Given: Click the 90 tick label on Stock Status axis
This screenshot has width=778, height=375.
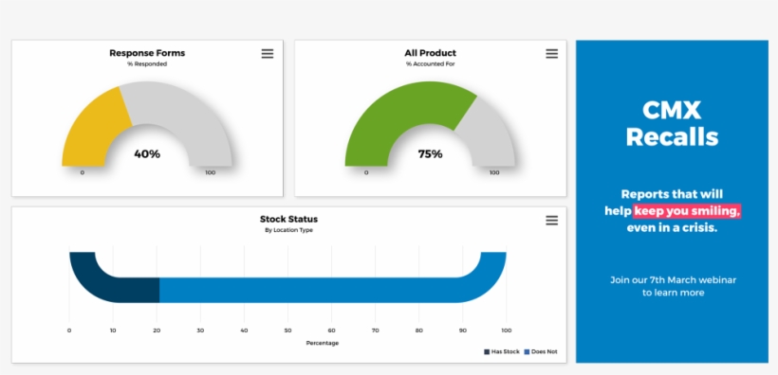Looking at the screenshot, I should point(462,330).
